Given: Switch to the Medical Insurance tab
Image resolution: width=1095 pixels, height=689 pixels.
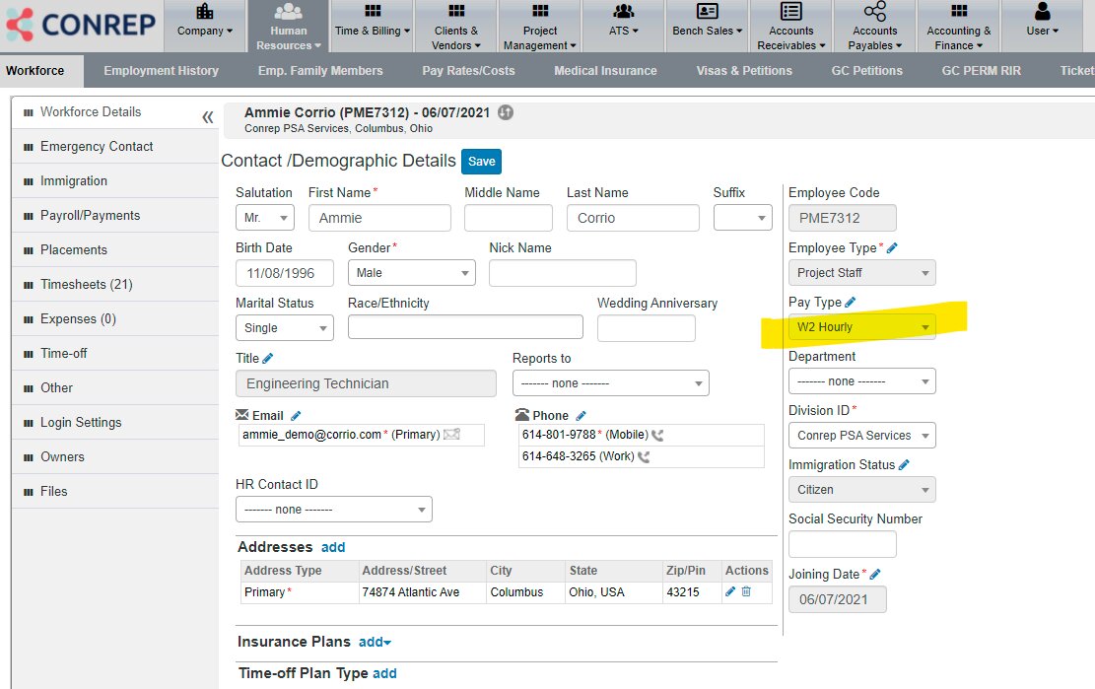Looking at the screenshot, I should coord(605,71).
